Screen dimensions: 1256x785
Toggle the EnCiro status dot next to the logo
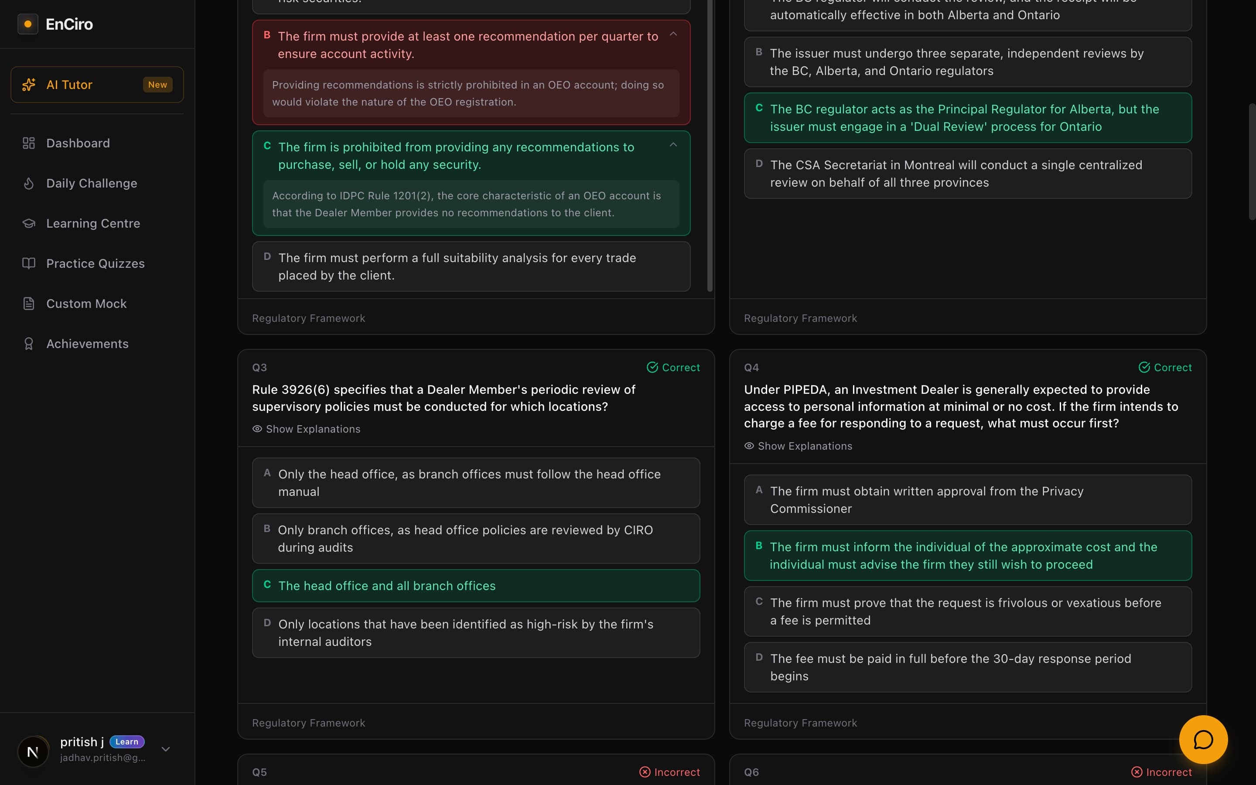point(27,24)
